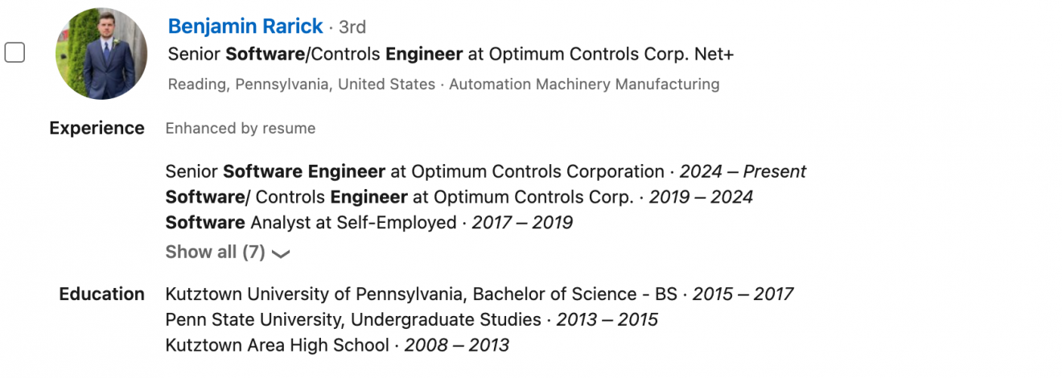Open the Benjamin Rarick profile link
This screenshot has width=1062, height=378.
point(245,27)
